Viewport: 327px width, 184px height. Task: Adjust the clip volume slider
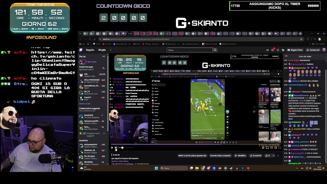tap(125, 148)
